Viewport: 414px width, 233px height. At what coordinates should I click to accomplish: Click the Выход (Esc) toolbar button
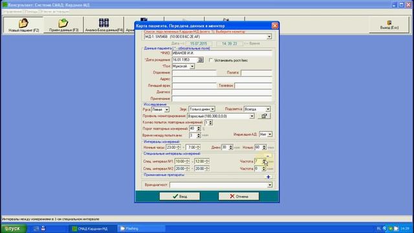tap(389, 25)
